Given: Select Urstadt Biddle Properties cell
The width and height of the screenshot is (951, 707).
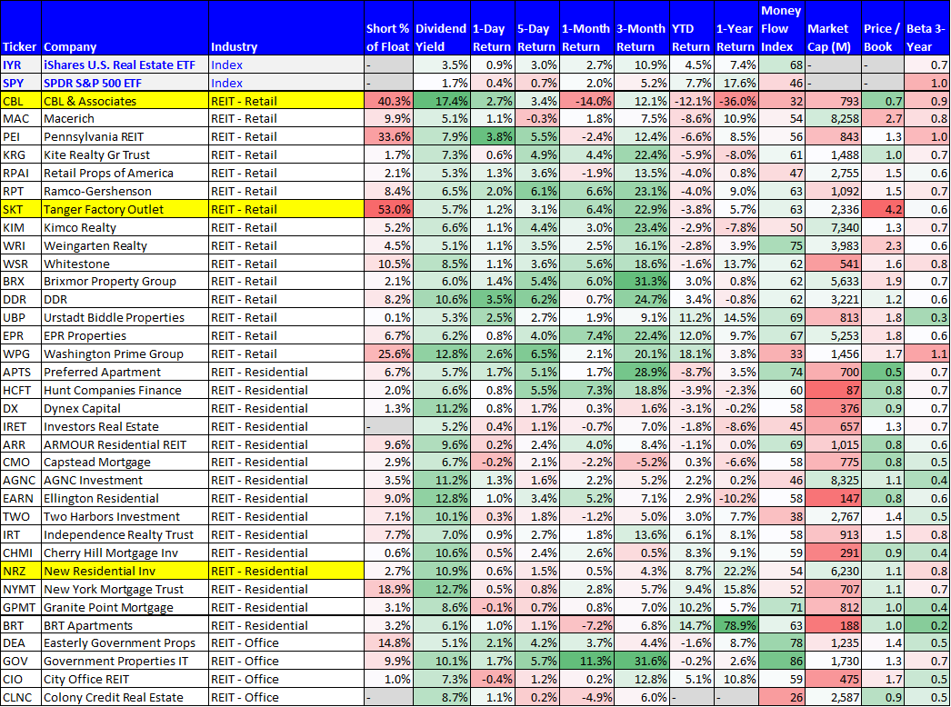Looking at the screenshot, I should [x=125, y=318].
